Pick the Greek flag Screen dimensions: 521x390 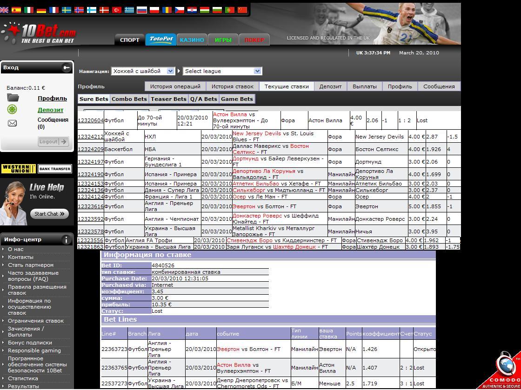point(130,10)
